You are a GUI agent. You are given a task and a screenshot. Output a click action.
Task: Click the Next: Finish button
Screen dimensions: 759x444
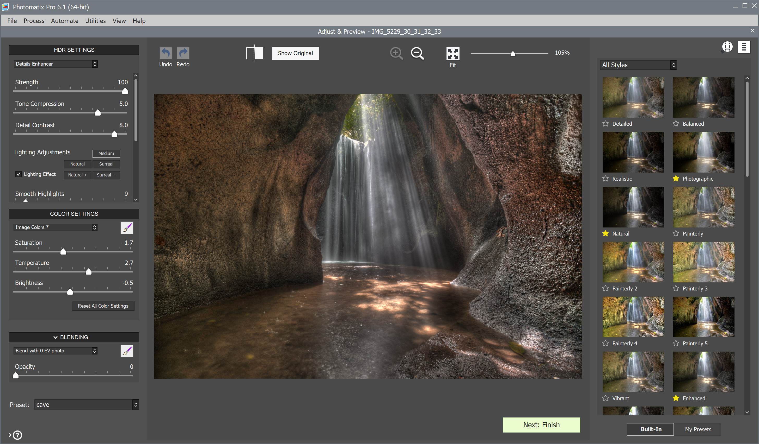click(541, 425)
